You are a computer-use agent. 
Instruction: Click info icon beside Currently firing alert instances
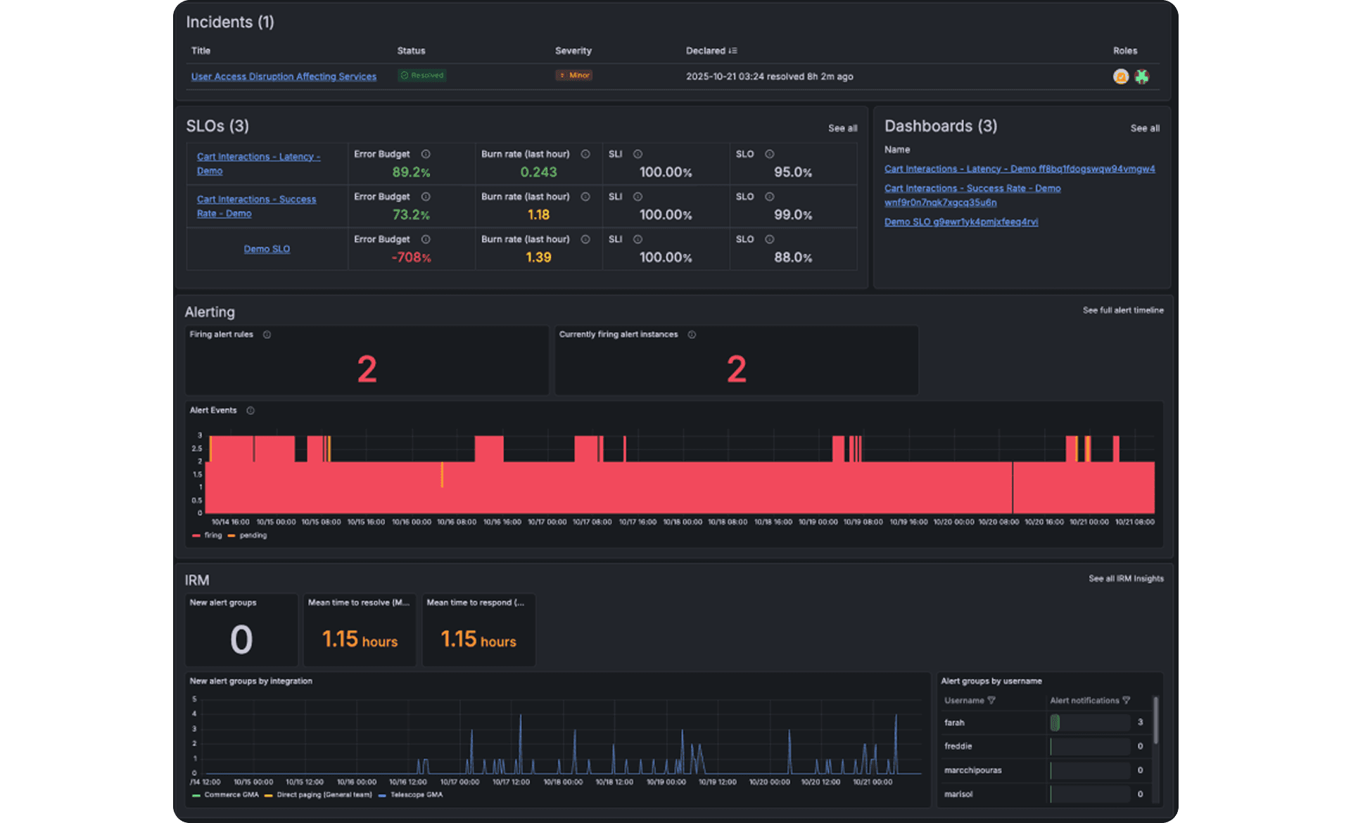point(692,335)
